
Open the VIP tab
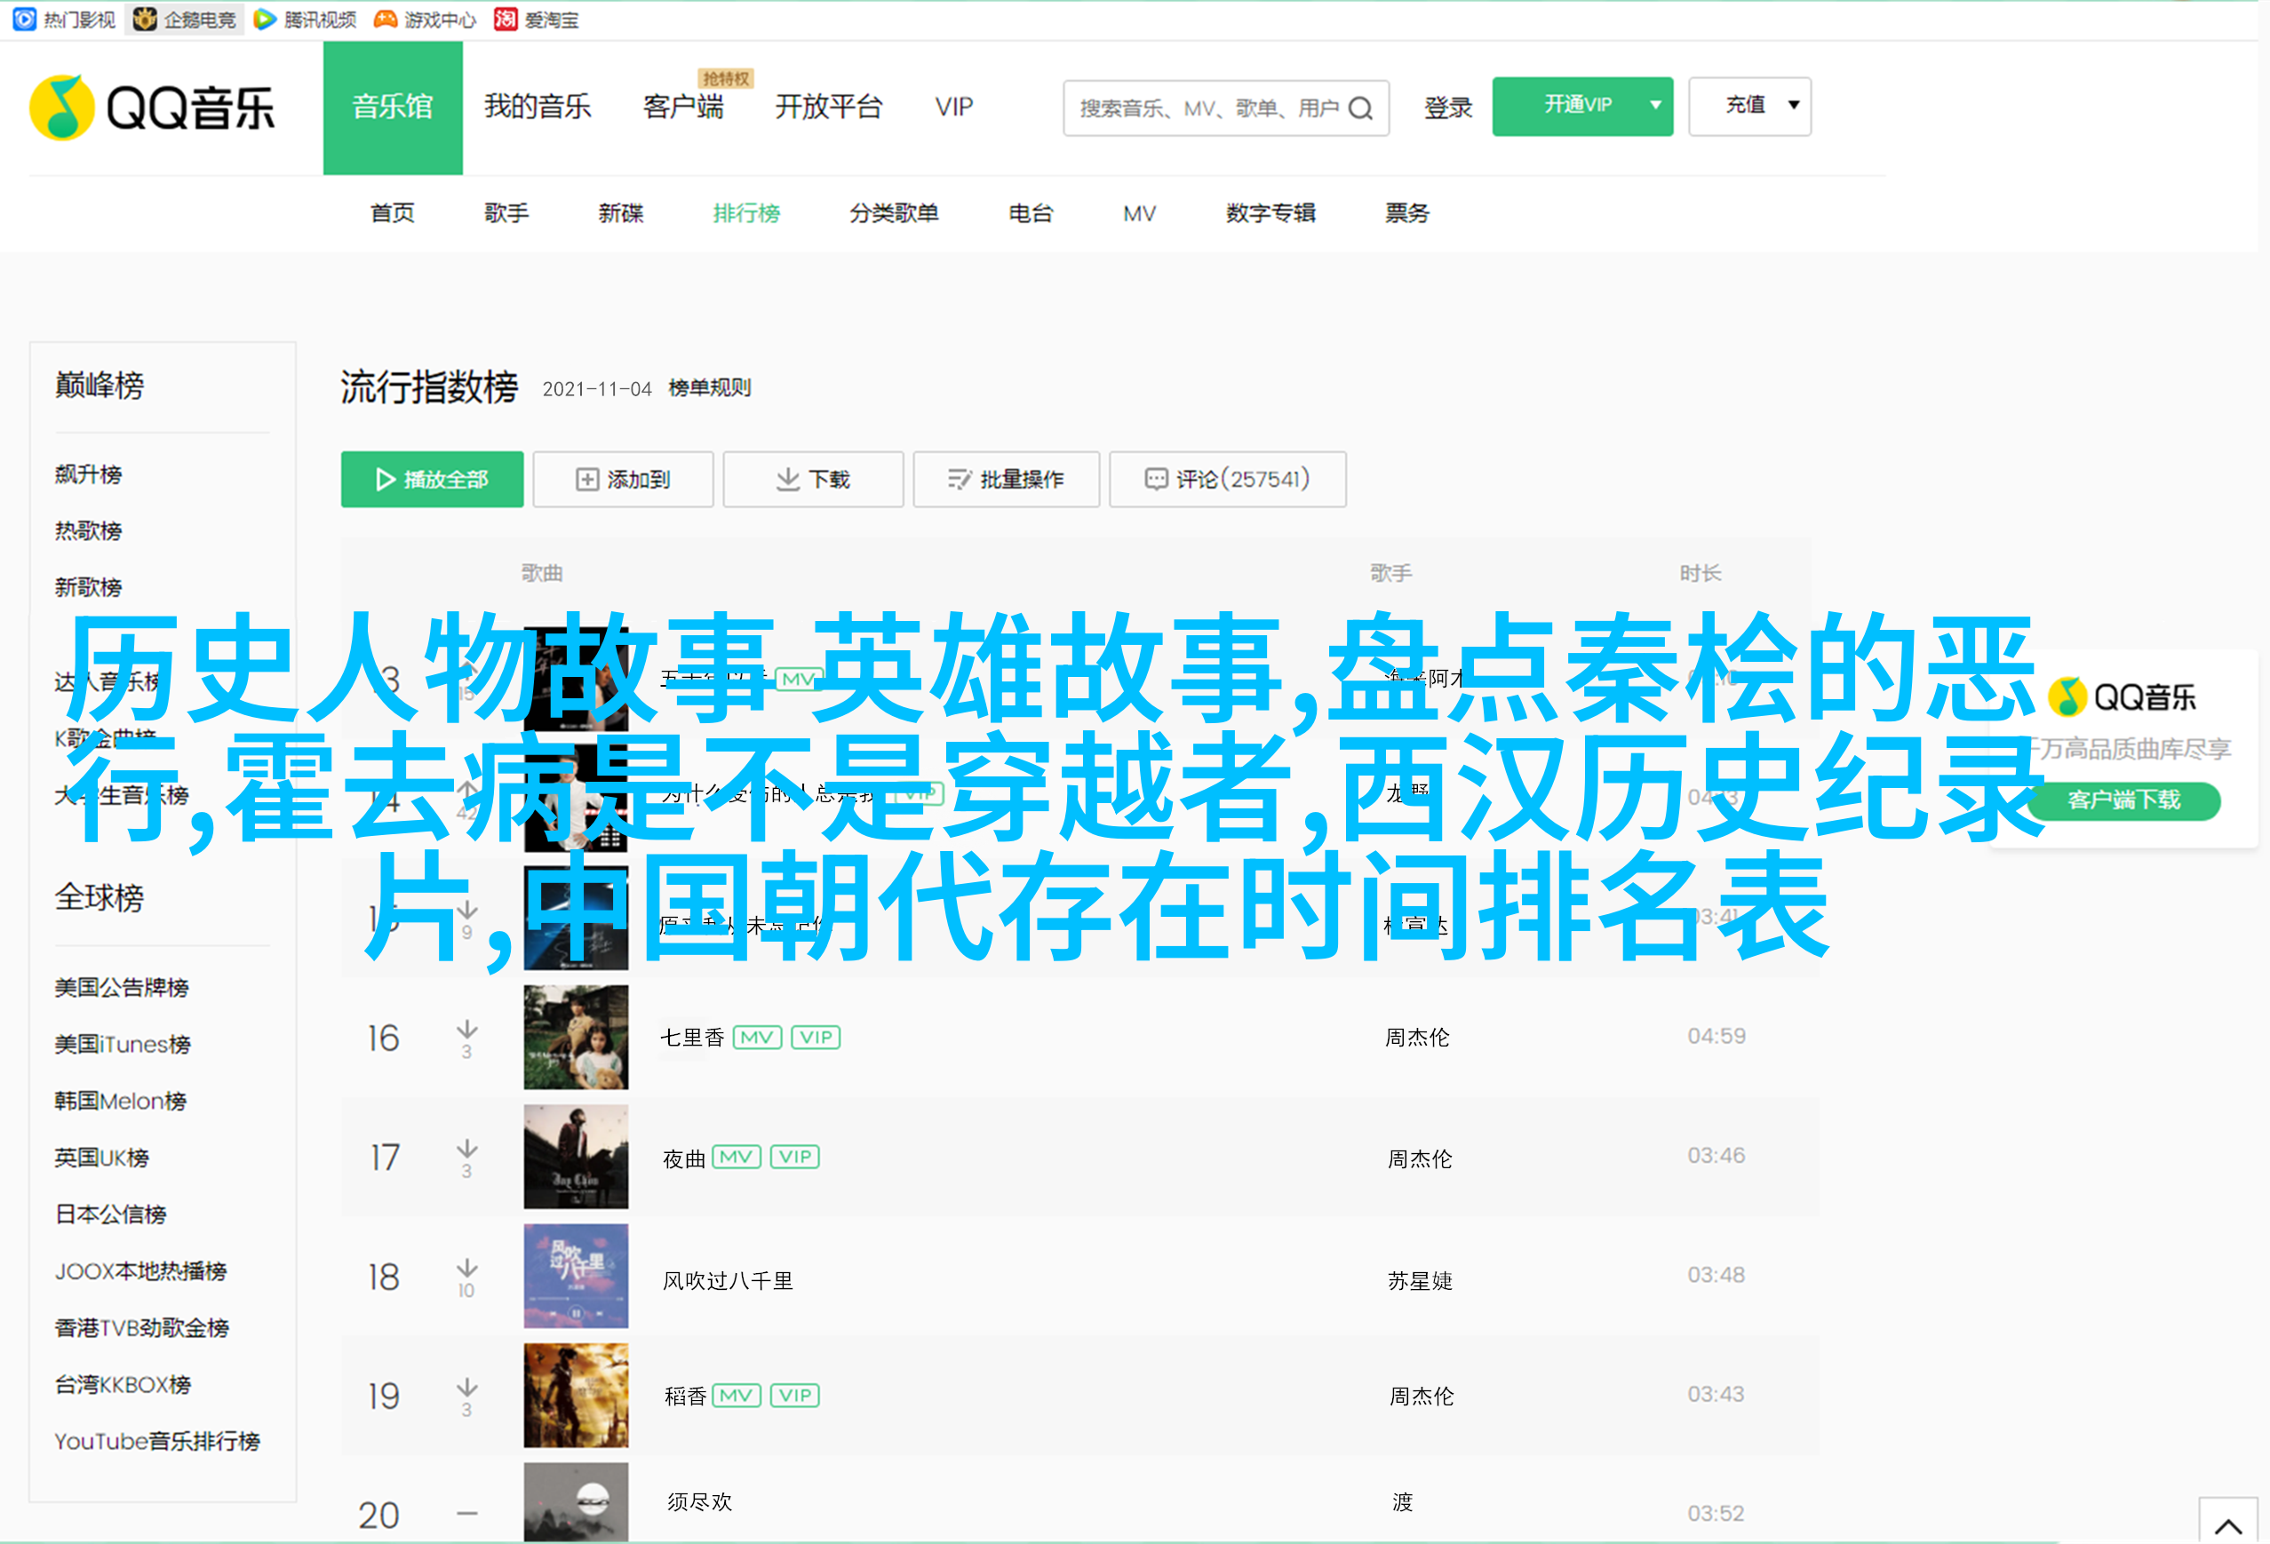tap(953, 107)
